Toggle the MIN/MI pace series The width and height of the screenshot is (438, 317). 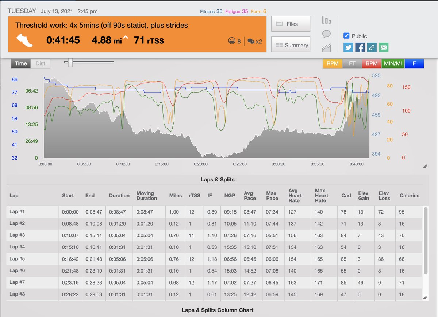pyautogui.click(x=393, y=63)
